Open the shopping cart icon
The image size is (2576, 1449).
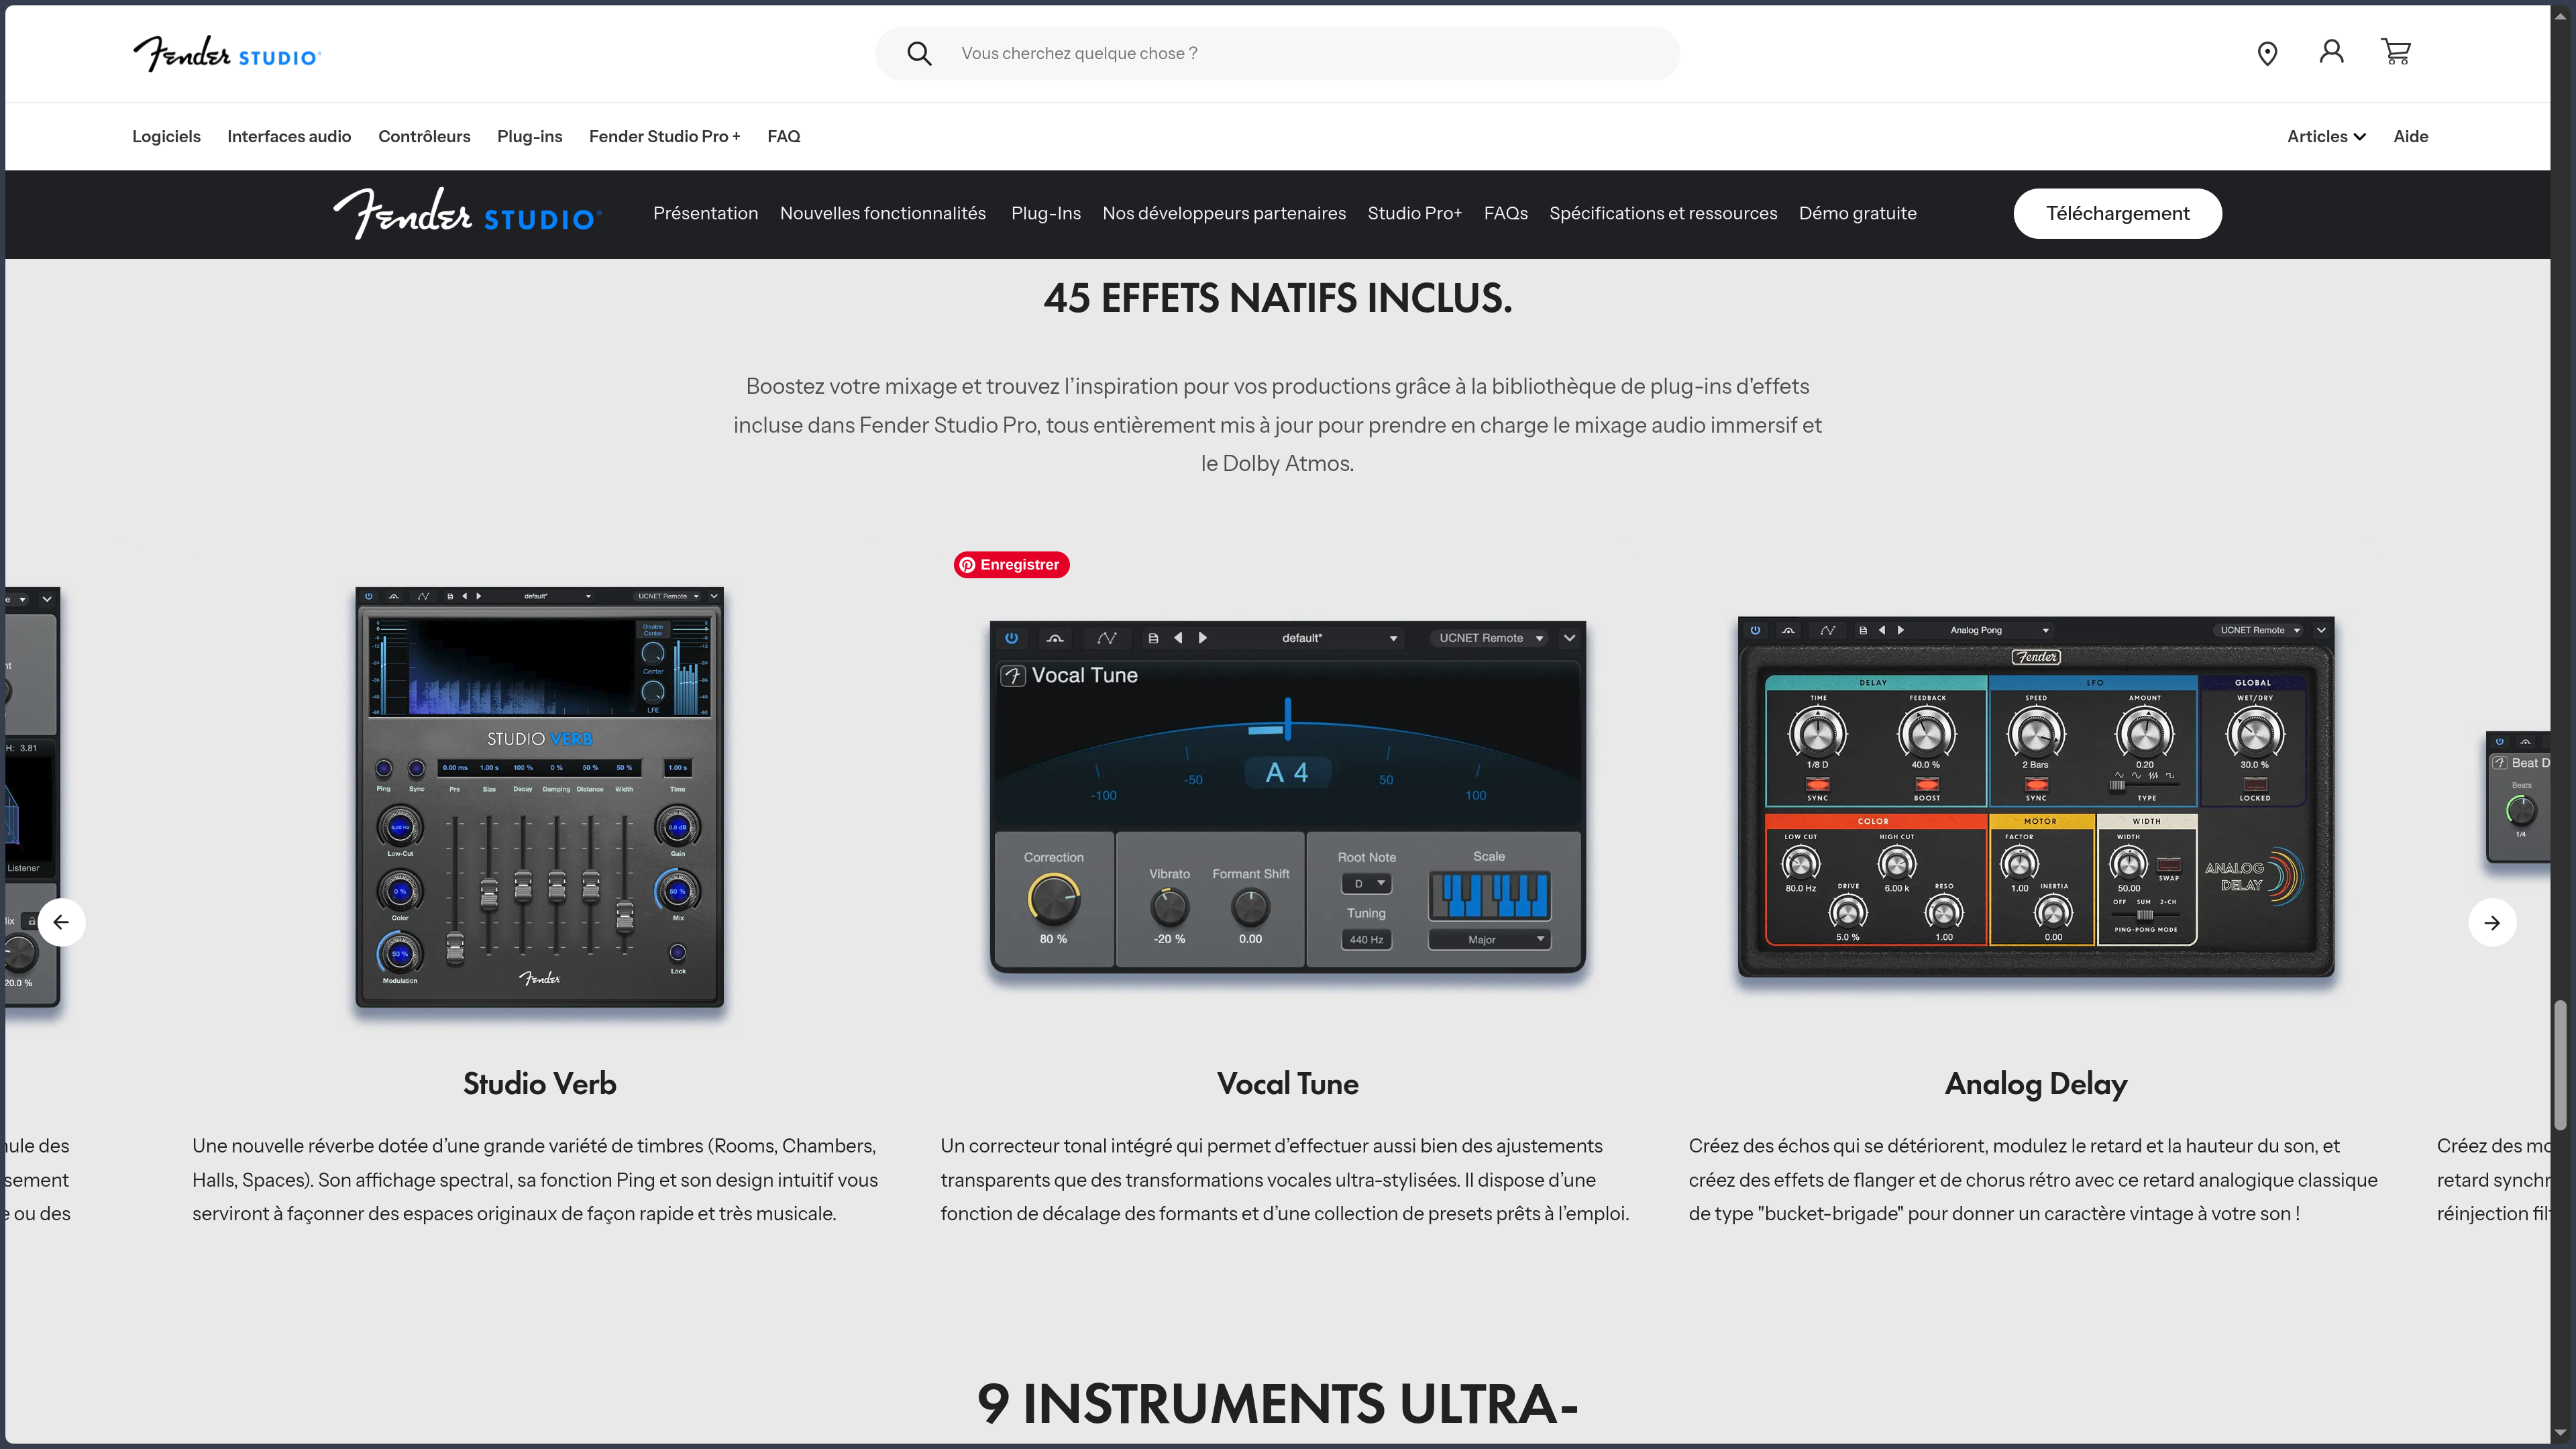click(2396, 52)
